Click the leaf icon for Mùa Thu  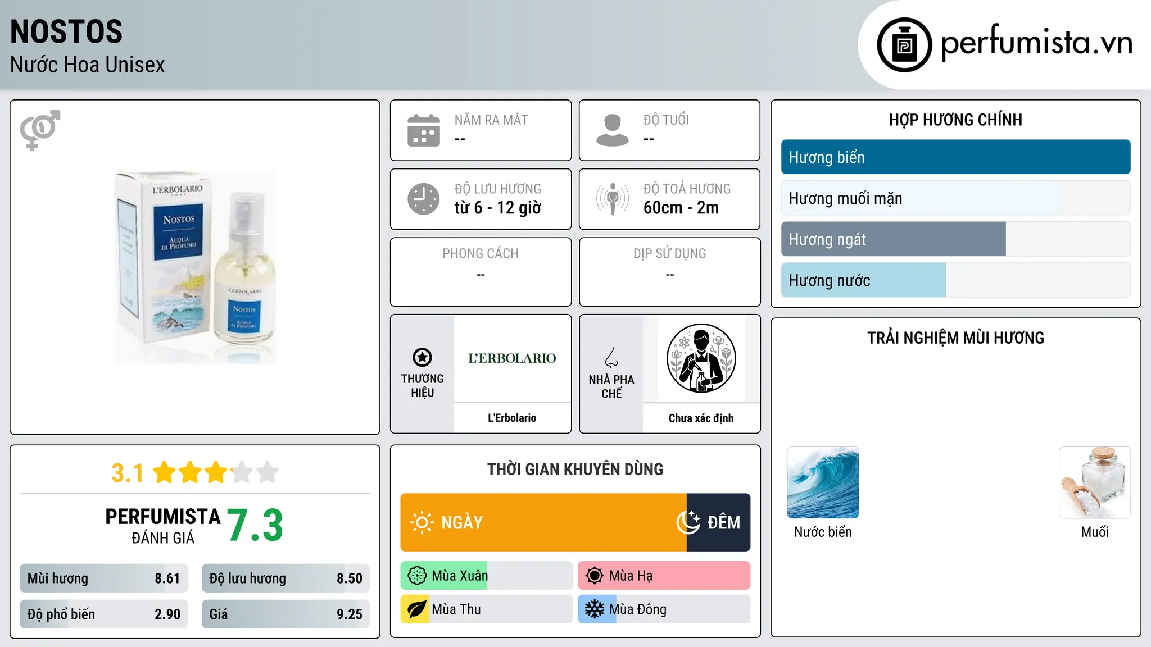point(417,609)
